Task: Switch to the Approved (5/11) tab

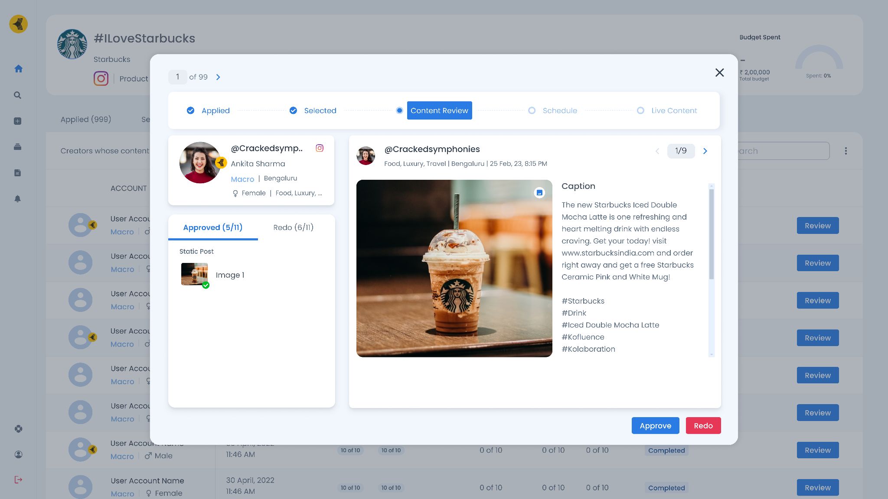Action: 213,227
